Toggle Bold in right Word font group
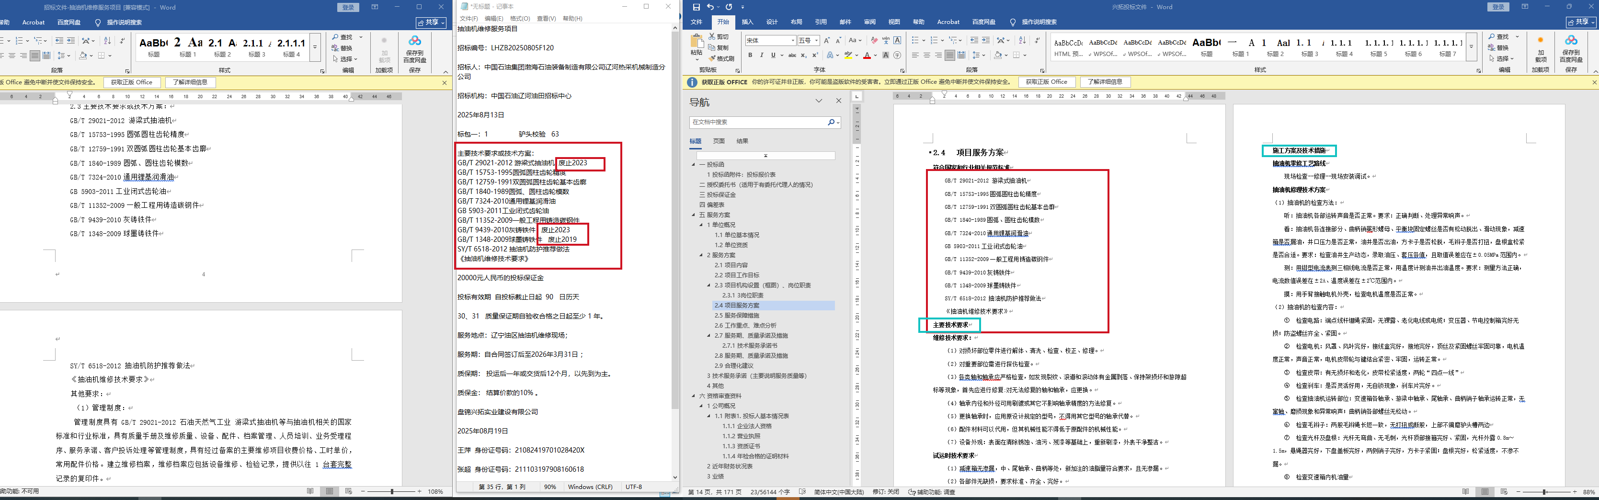Screen dimensions: 1599x500 (x=750, y=55)
